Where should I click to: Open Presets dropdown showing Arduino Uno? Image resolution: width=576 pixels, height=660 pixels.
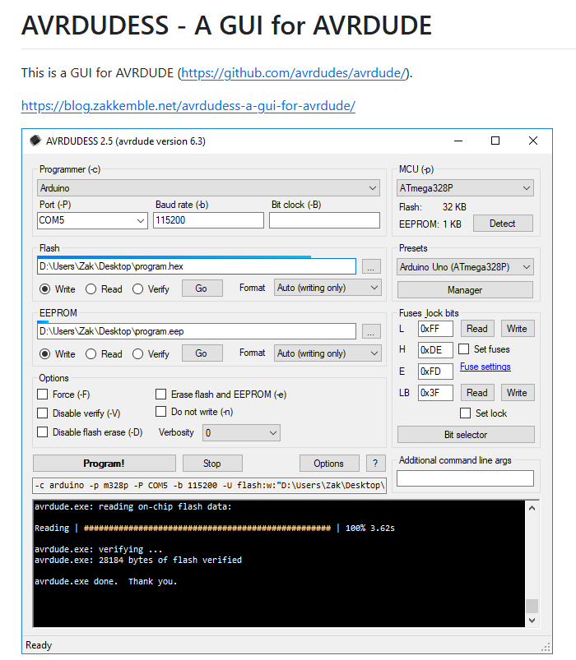pyautogui.click(x=465, y=267)
